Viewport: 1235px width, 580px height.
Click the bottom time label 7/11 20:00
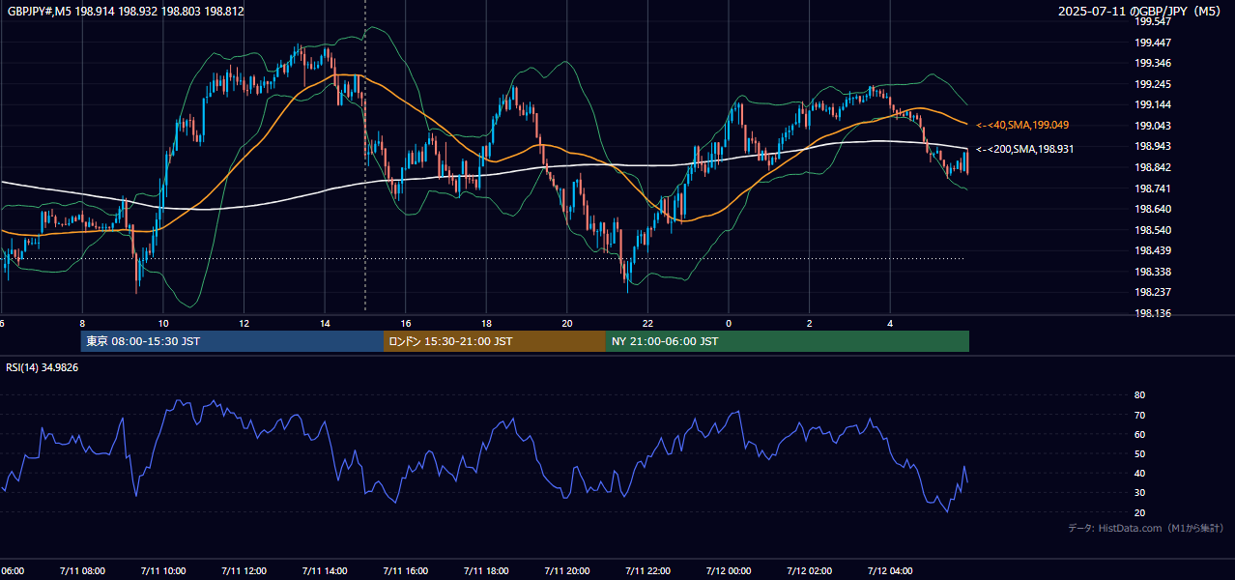tap(567, 571)
